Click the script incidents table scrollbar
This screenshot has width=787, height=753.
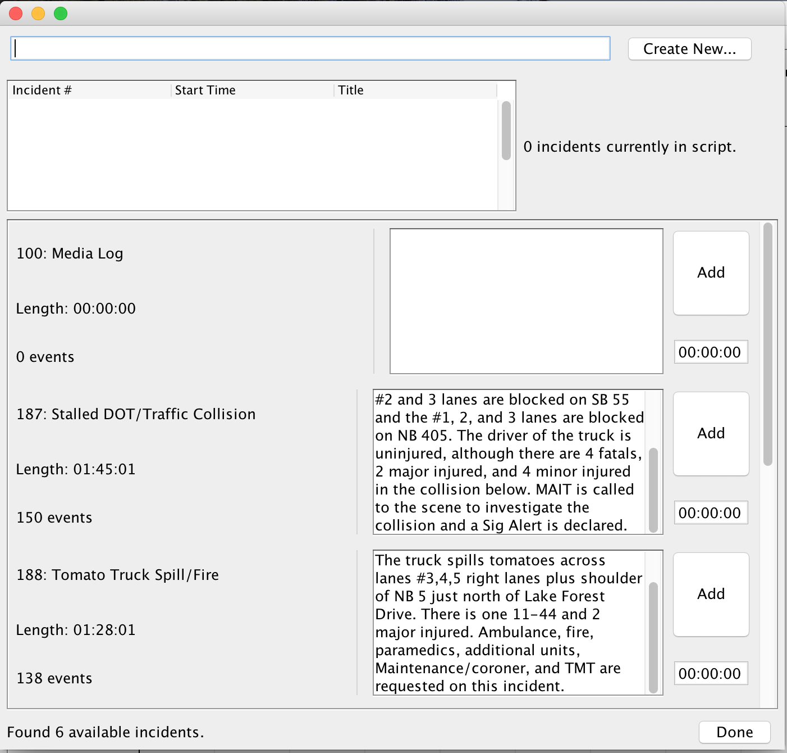pyautogui.click(x=506, y=130)
